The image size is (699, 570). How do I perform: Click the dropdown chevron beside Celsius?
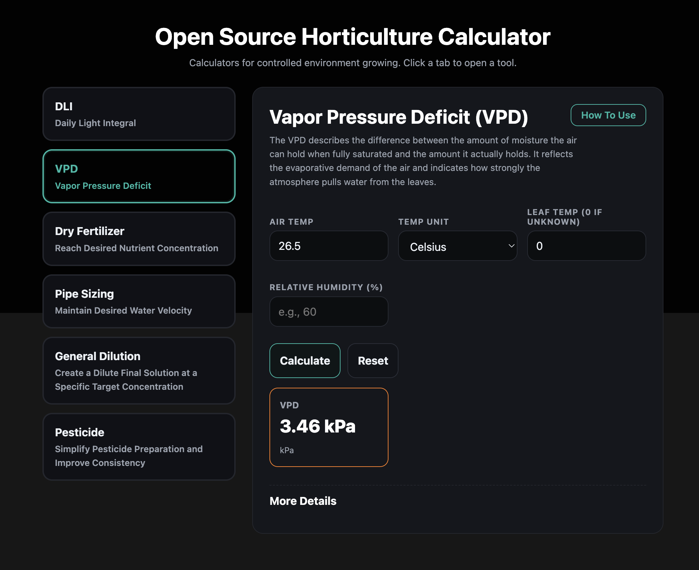[x=511, y=246]
